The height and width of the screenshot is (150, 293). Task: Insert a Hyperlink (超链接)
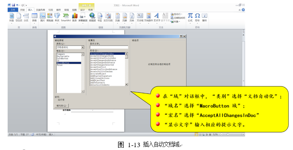pyautogui.click(x=92, y=17)
